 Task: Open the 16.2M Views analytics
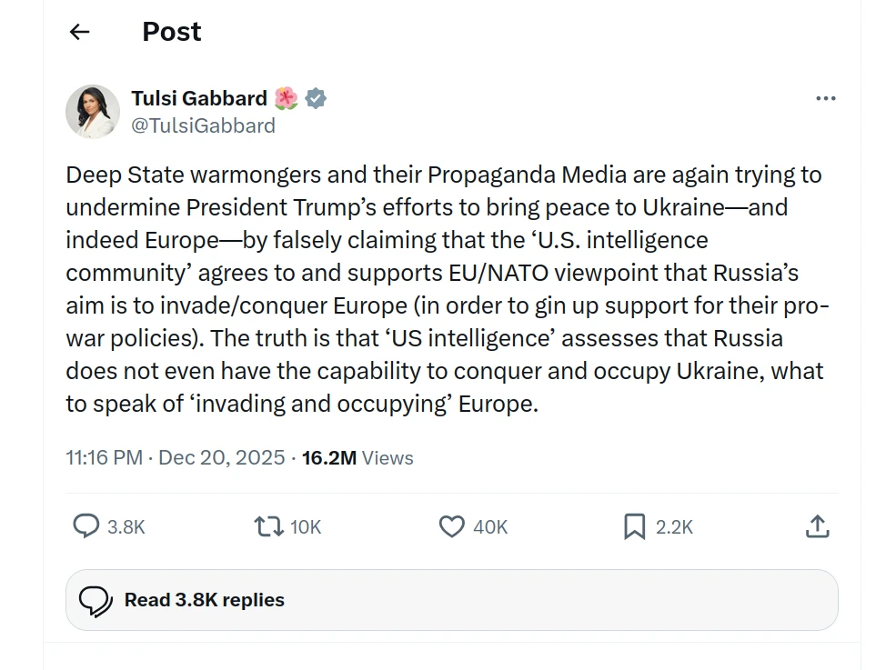tap(357, 457)
